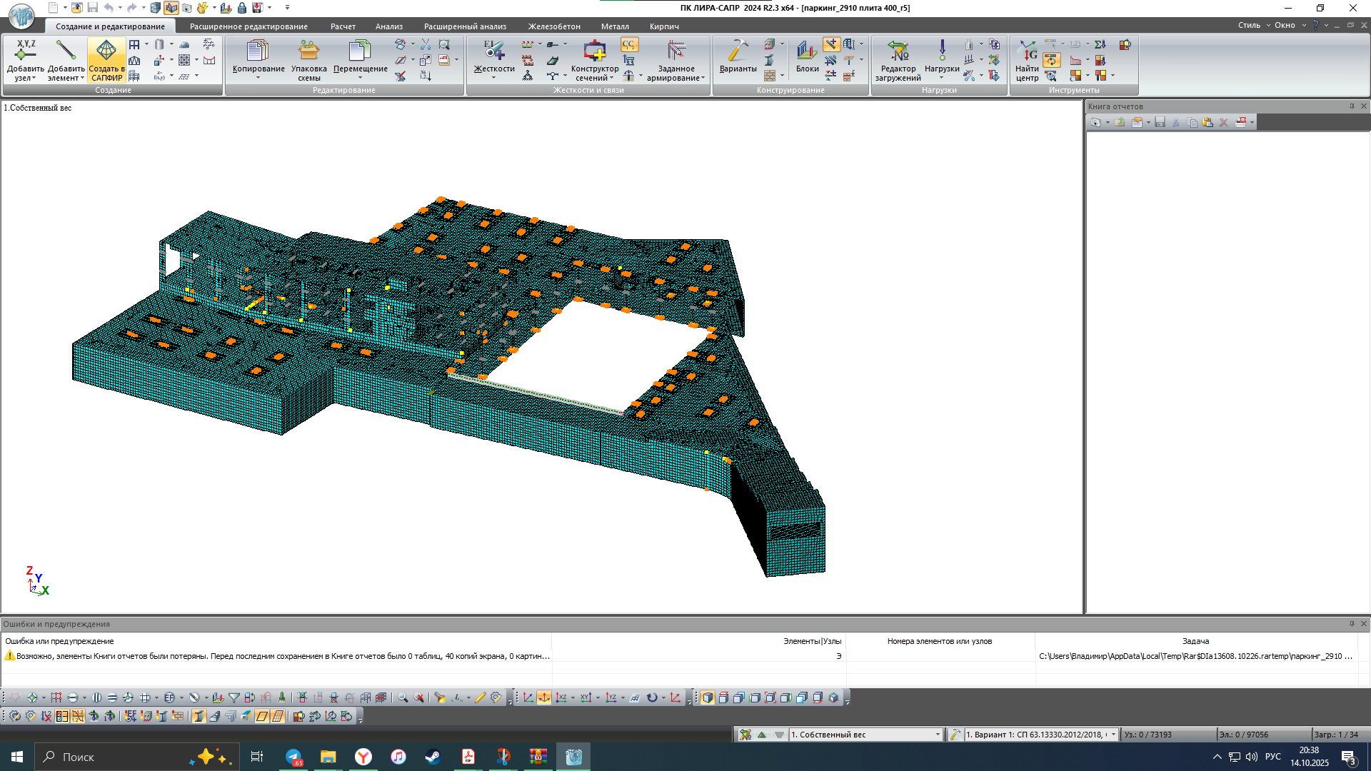The image size is (1371, 771).
Task: Toggle the highlighted 3D cube display mode
Action: click(707, 697)
